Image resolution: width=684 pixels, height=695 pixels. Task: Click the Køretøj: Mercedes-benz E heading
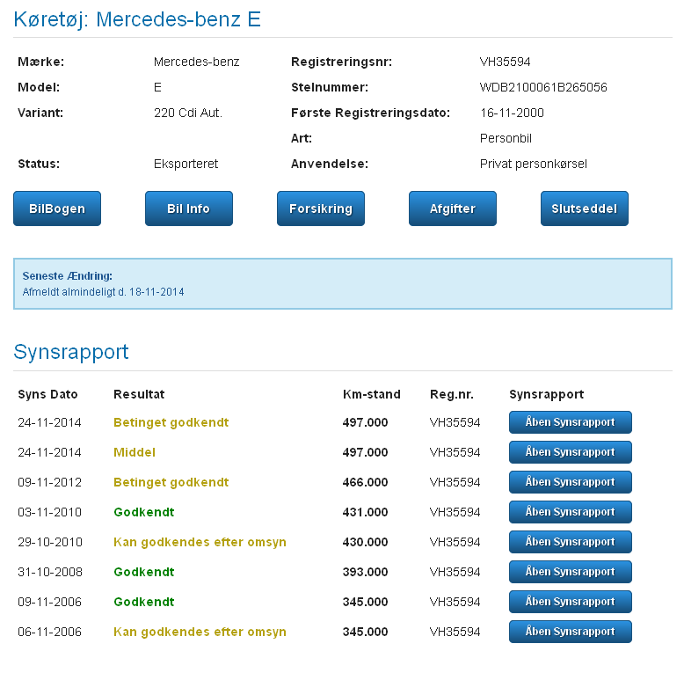click(137, 19)
